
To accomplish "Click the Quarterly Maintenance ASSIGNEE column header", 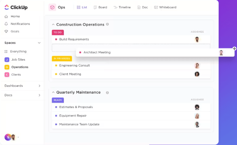I will point(197,99).
